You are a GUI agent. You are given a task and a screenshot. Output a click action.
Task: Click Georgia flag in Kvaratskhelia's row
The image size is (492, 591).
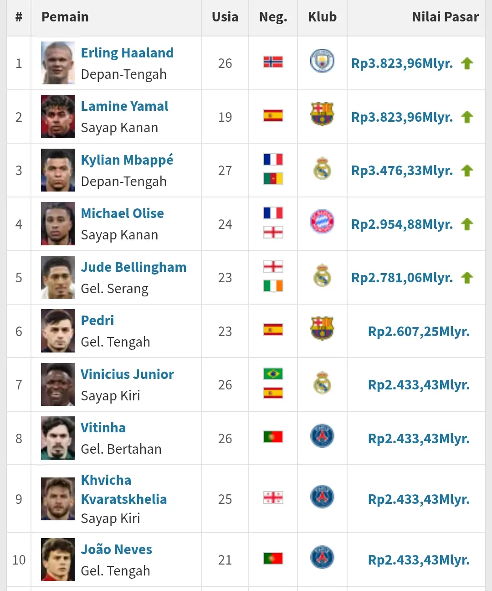coord(273,498)
